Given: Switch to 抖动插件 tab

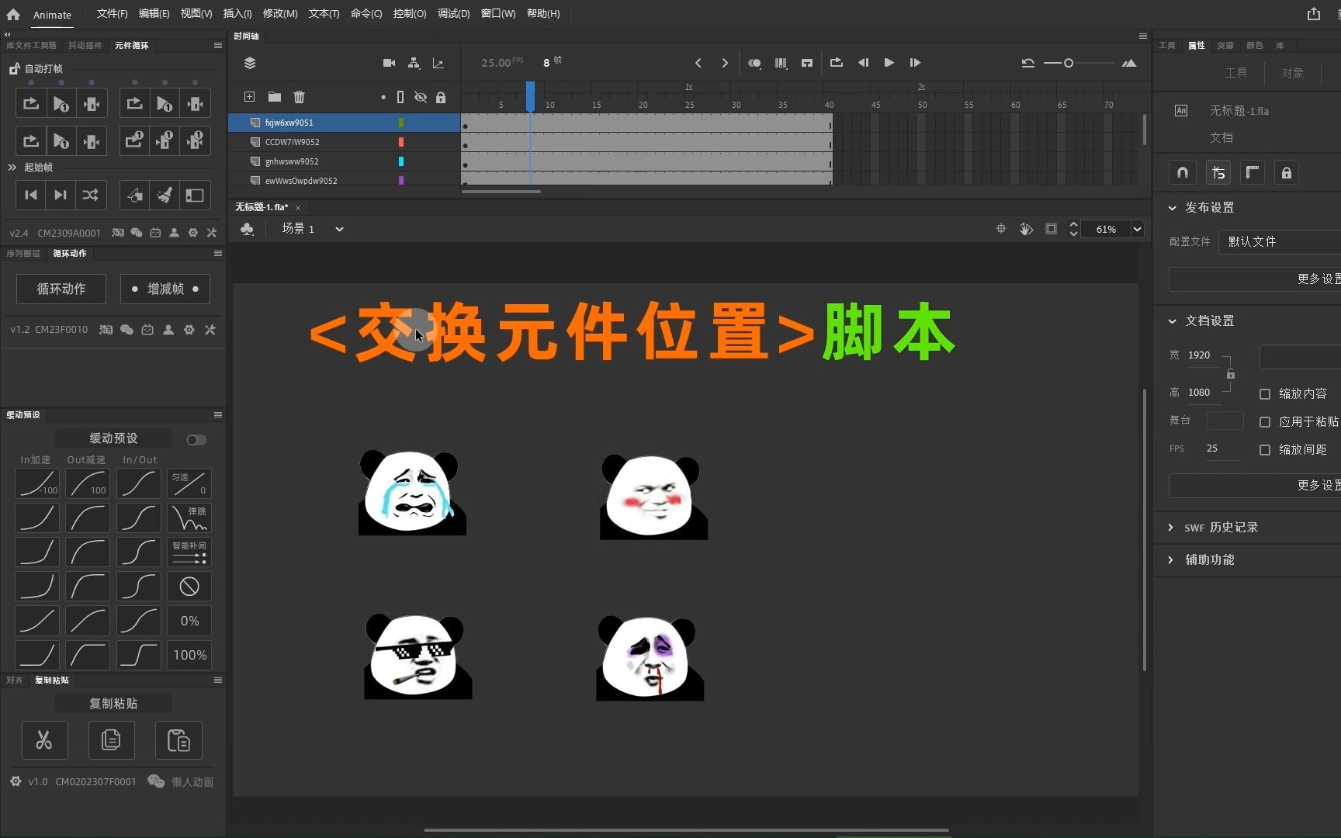Looking at the screenshot, I should 85,46.
